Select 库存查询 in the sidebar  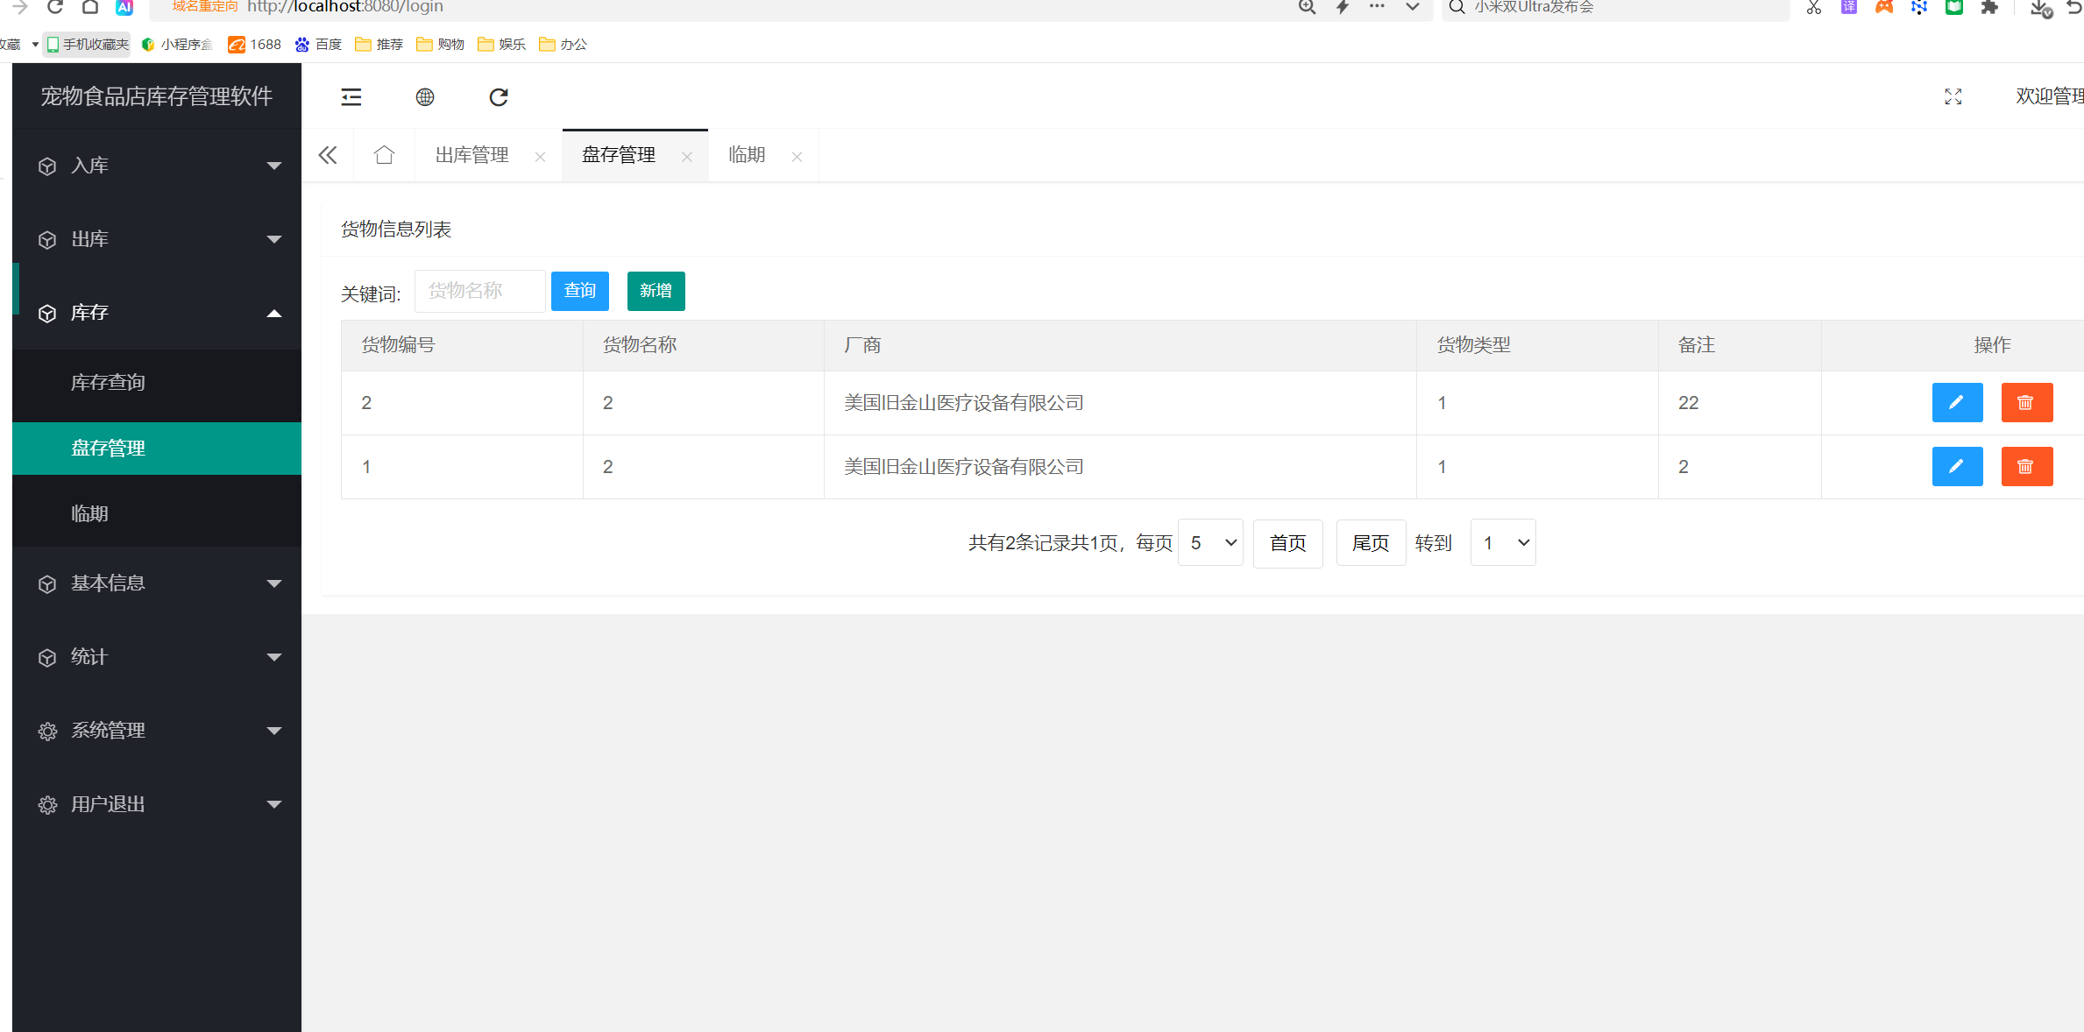pos(109,383)
